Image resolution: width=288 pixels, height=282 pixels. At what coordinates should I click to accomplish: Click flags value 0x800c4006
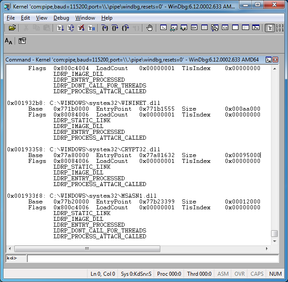click(71, 207)
